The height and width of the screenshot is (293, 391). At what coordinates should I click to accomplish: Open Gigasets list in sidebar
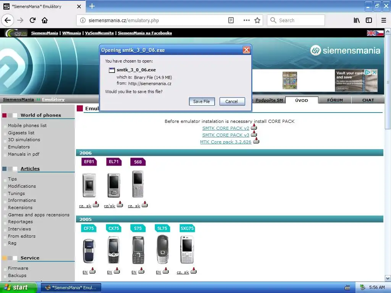pyautogui.click(x=21, y=132)
